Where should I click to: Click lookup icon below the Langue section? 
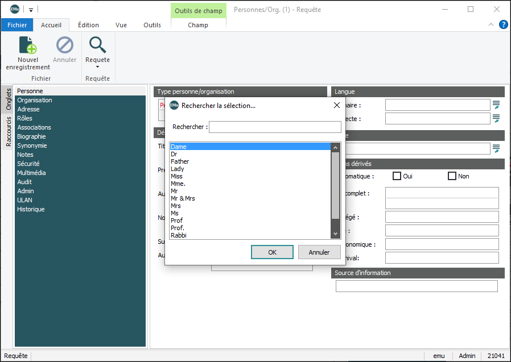point(496,148)
